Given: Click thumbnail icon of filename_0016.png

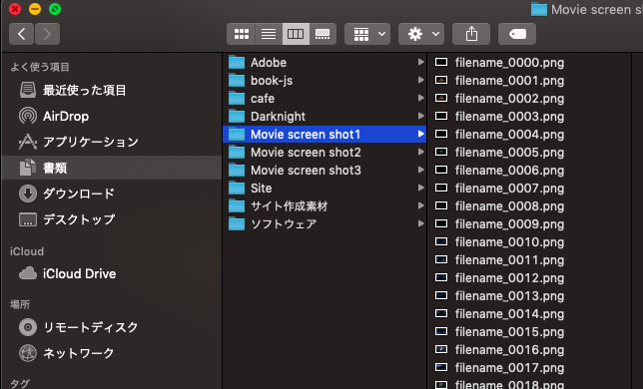Looking at the screenshot, I should (441, 349).
